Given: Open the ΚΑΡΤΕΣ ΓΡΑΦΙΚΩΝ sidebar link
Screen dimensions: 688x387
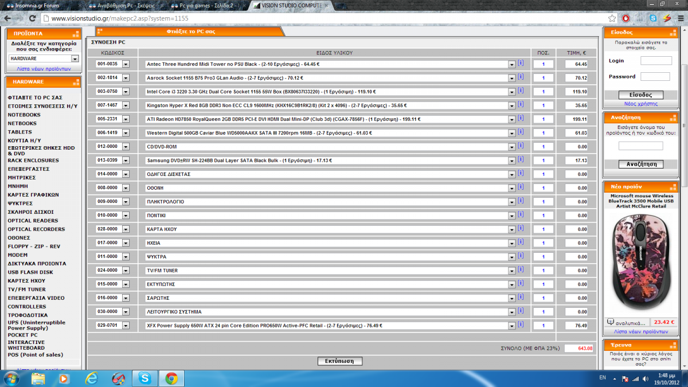Looking at the screenshot, I should tap(33, 195).
